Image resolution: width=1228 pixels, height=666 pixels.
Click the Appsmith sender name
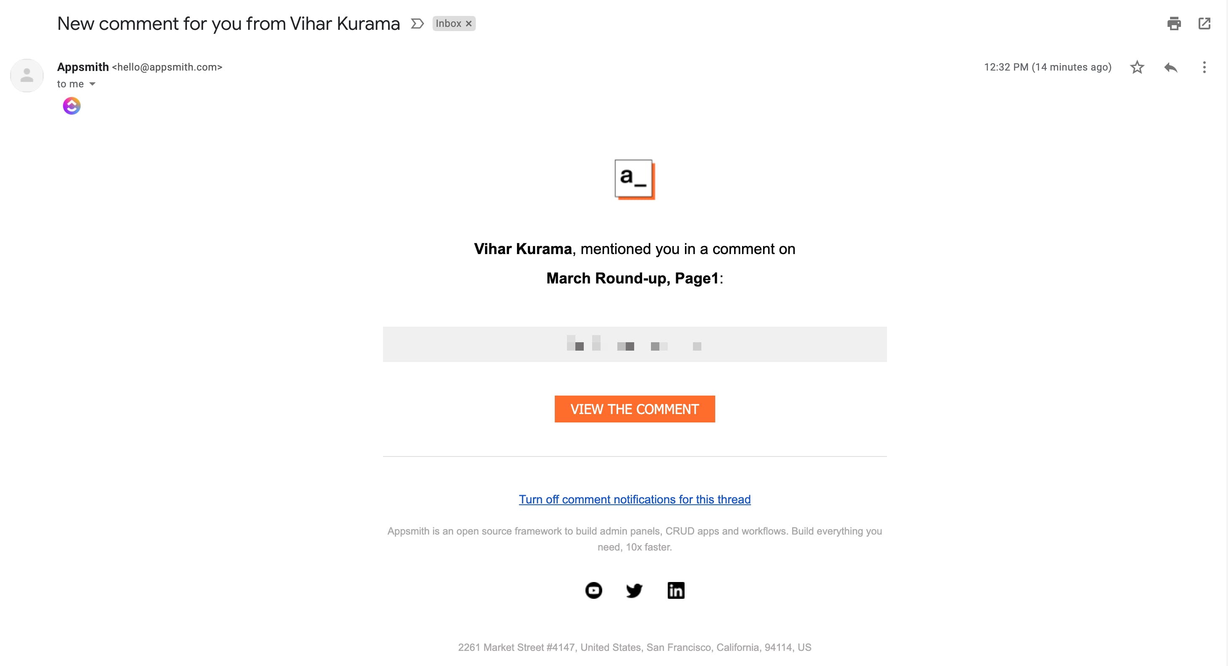(x=83, y=67)
